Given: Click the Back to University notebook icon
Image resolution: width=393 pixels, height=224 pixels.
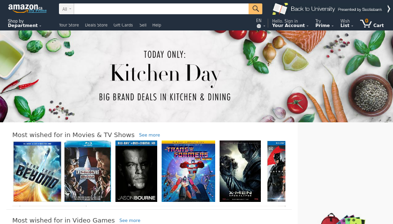Looking at the screenshot, I should pyautogui.click(x=280, y=9).
